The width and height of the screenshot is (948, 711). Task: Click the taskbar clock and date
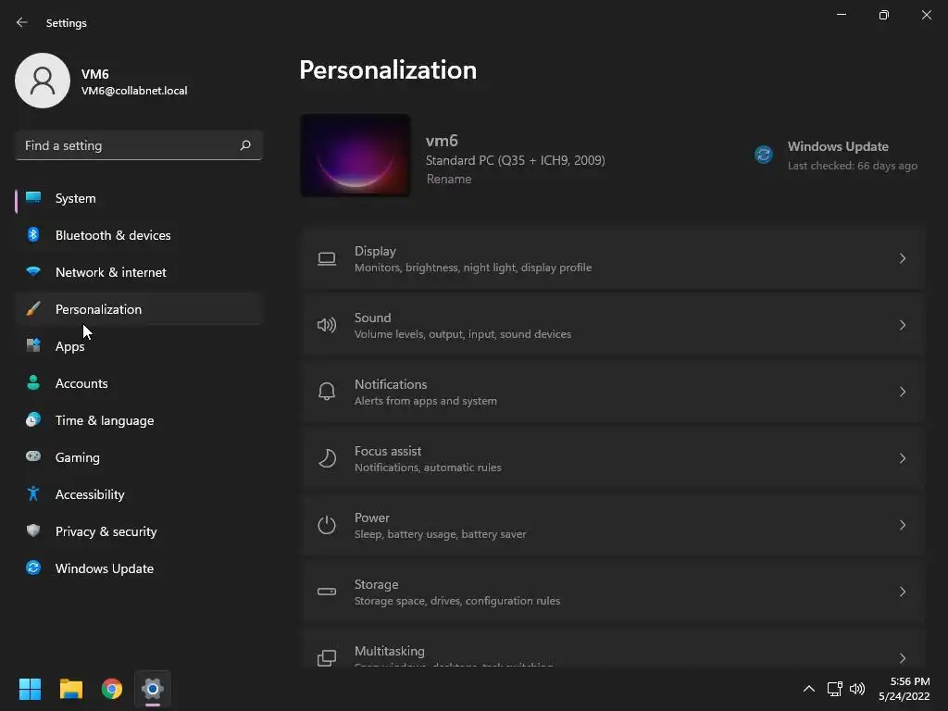pyautogui.click(x=904, y=689)
